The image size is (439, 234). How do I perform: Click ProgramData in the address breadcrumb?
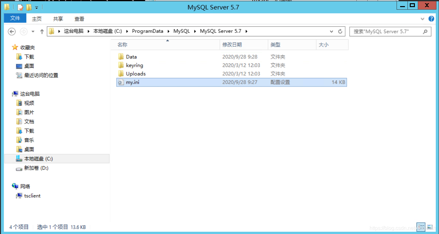[x=148, y=31]
